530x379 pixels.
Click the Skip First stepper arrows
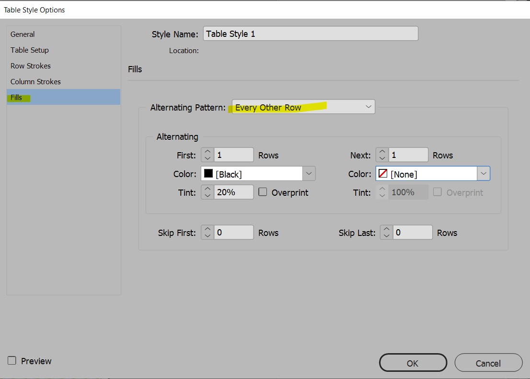click(207, 233)
